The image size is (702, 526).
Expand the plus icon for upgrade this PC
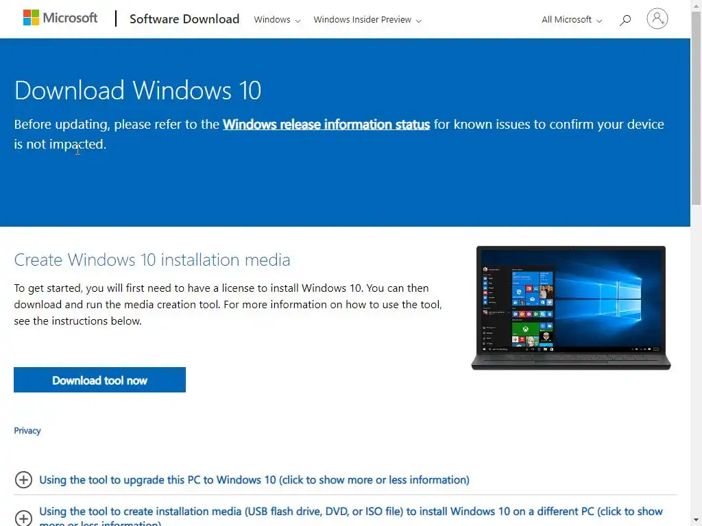click(x=23, y=479)
